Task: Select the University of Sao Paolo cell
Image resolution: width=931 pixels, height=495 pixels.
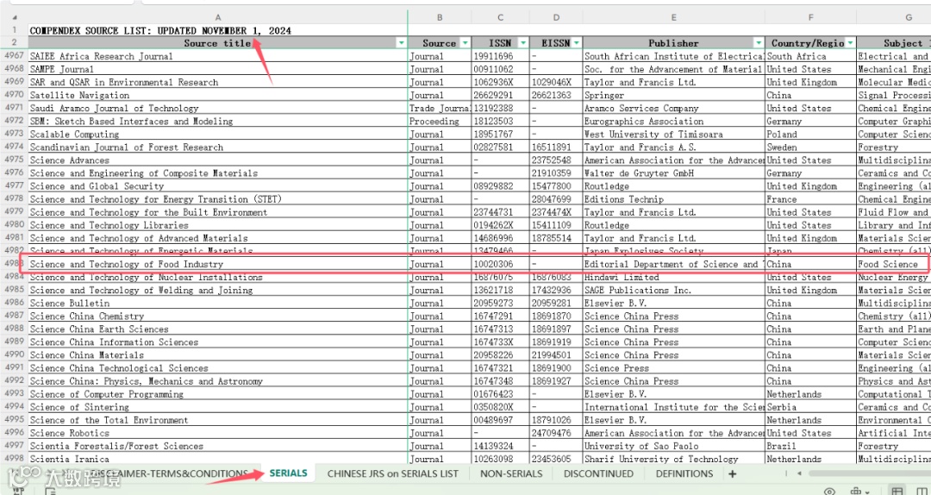Action: point(674,446)
